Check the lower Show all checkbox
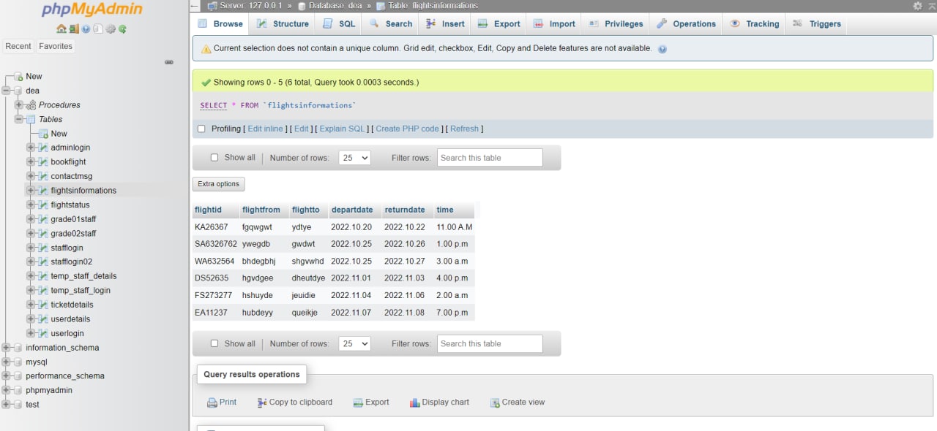Screen dimensions: 937x431 pyautogui.click(x=214, y=343)
